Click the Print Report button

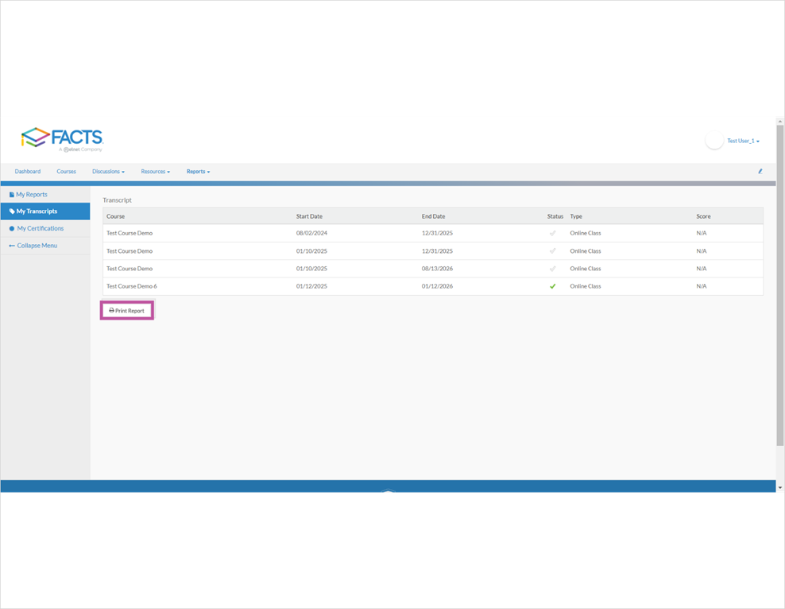(x=126, y=310)
